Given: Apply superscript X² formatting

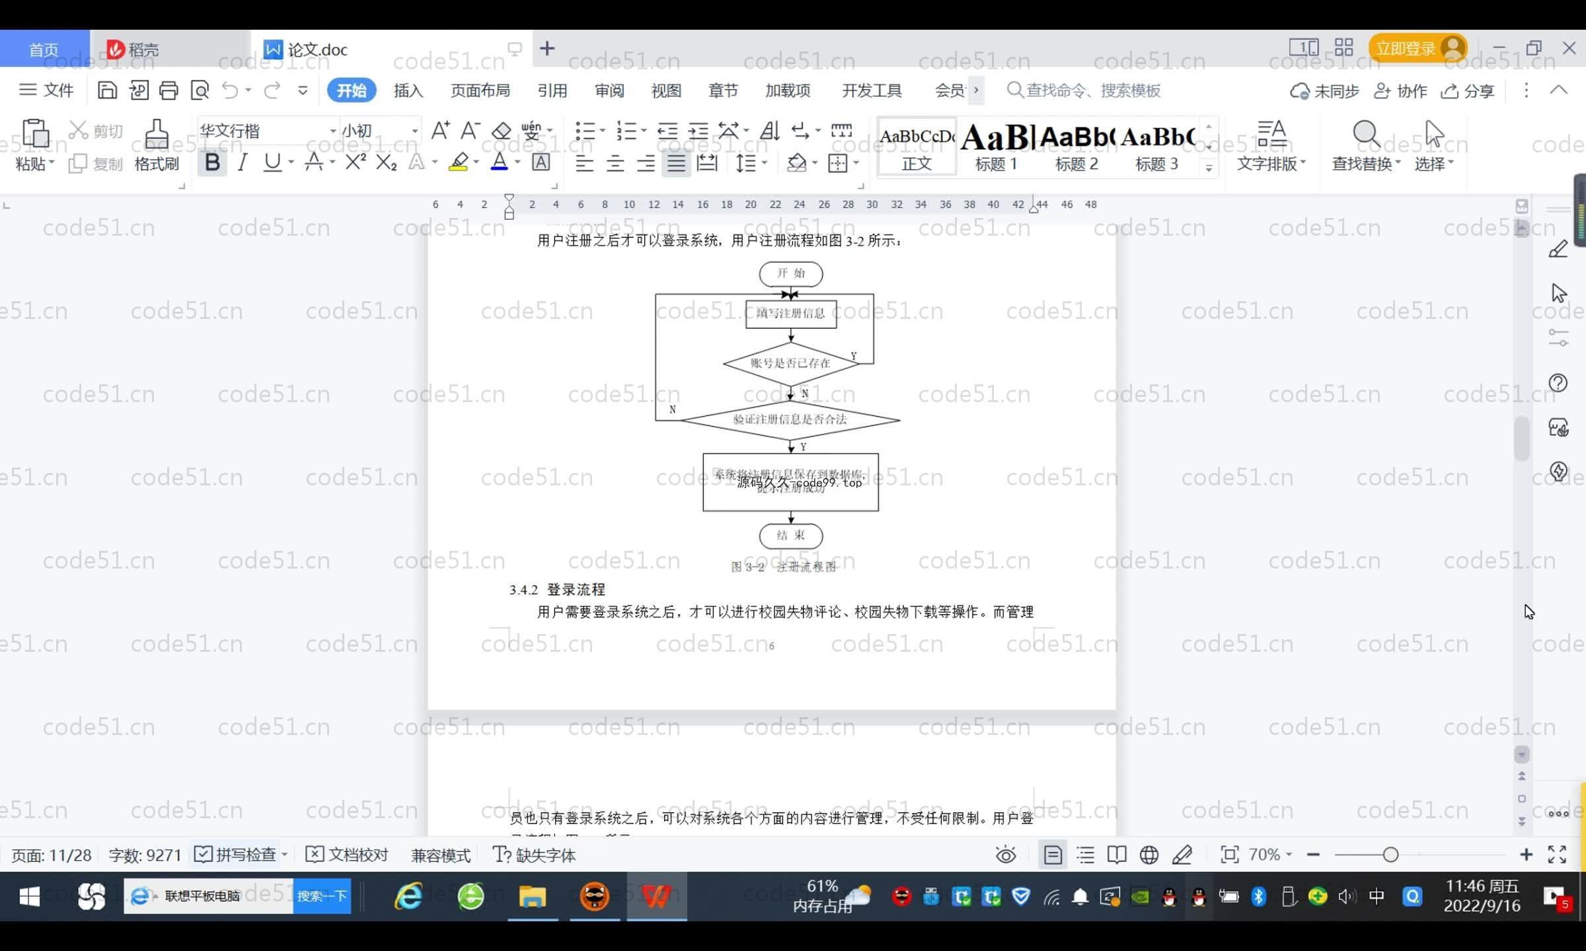Looking at the screenshot, I should coord(356,162).
